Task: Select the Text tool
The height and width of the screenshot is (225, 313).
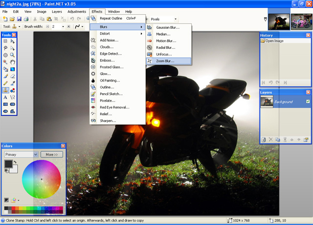Action: tap(5, 97)
